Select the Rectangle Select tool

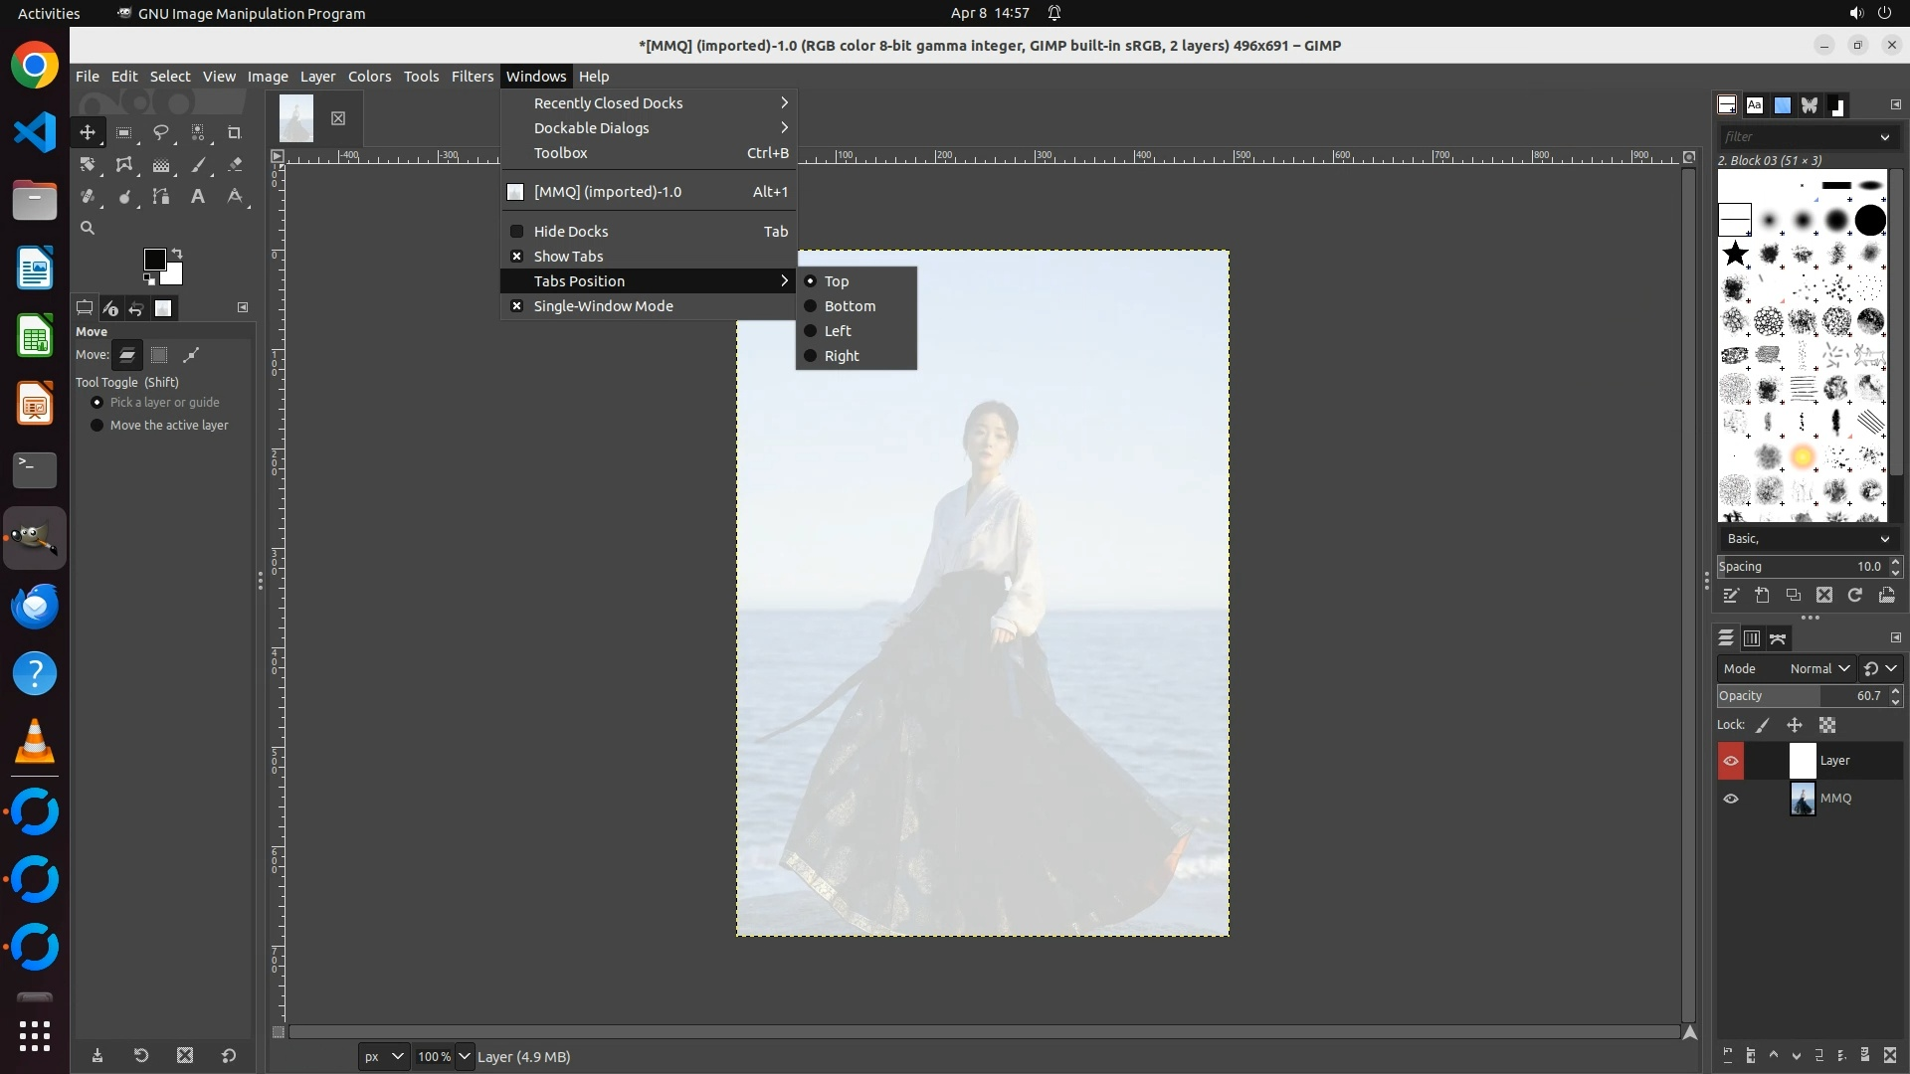pyautogui.click(x=124, y=132)
